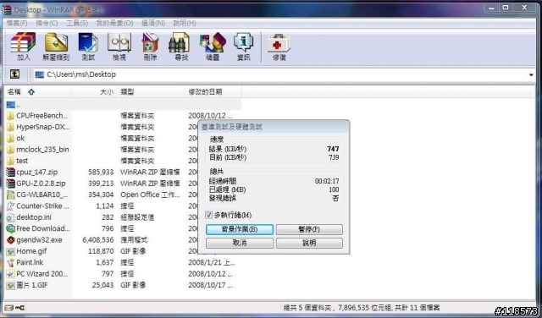Sort by the 大小 column header
542x318 pixels.
pyautogui.click(x=94, y=92)
